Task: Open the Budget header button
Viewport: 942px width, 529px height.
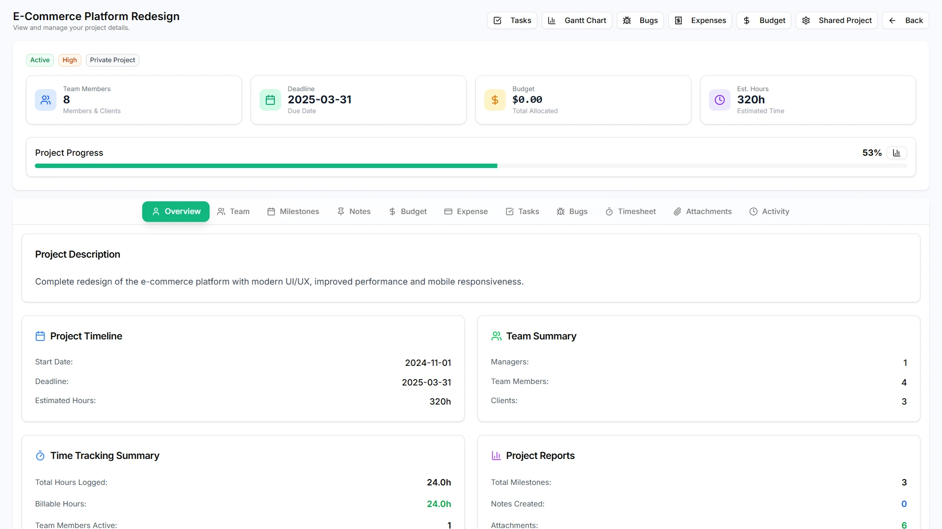Action: [763, 21]
